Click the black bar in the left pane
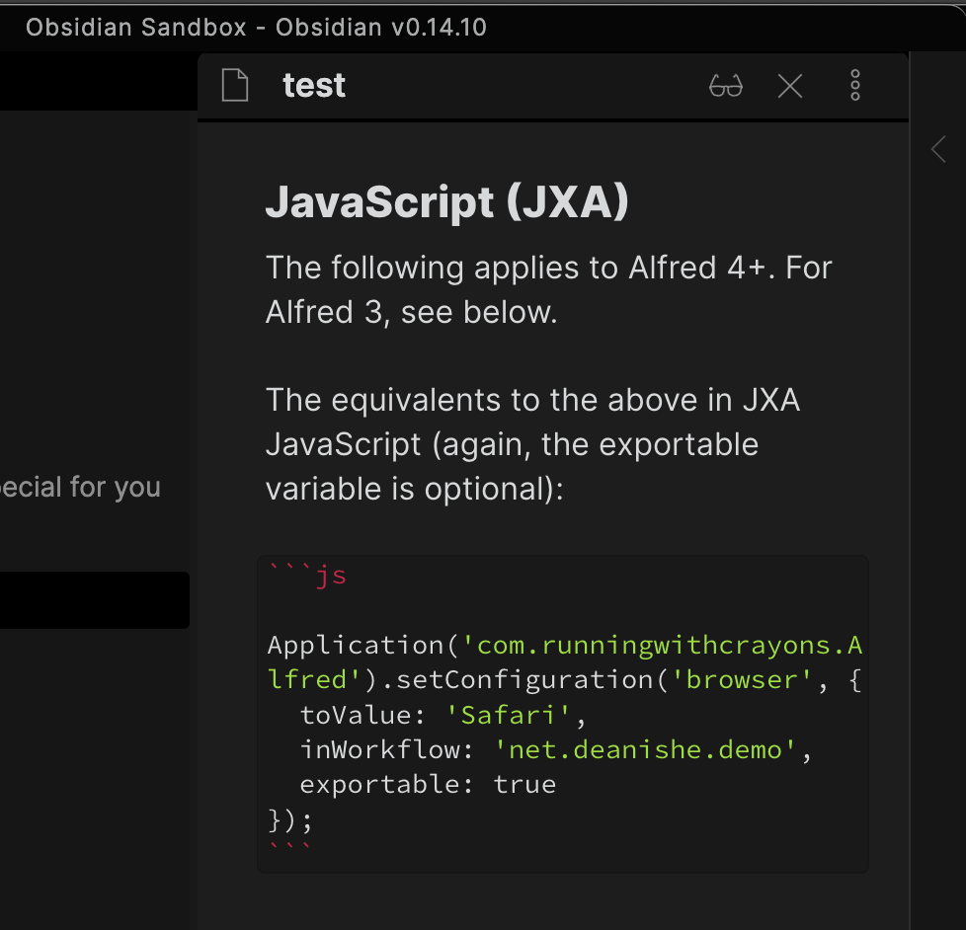Image resolution: width=966 pixels, height=930 pixels. [94, 599]
